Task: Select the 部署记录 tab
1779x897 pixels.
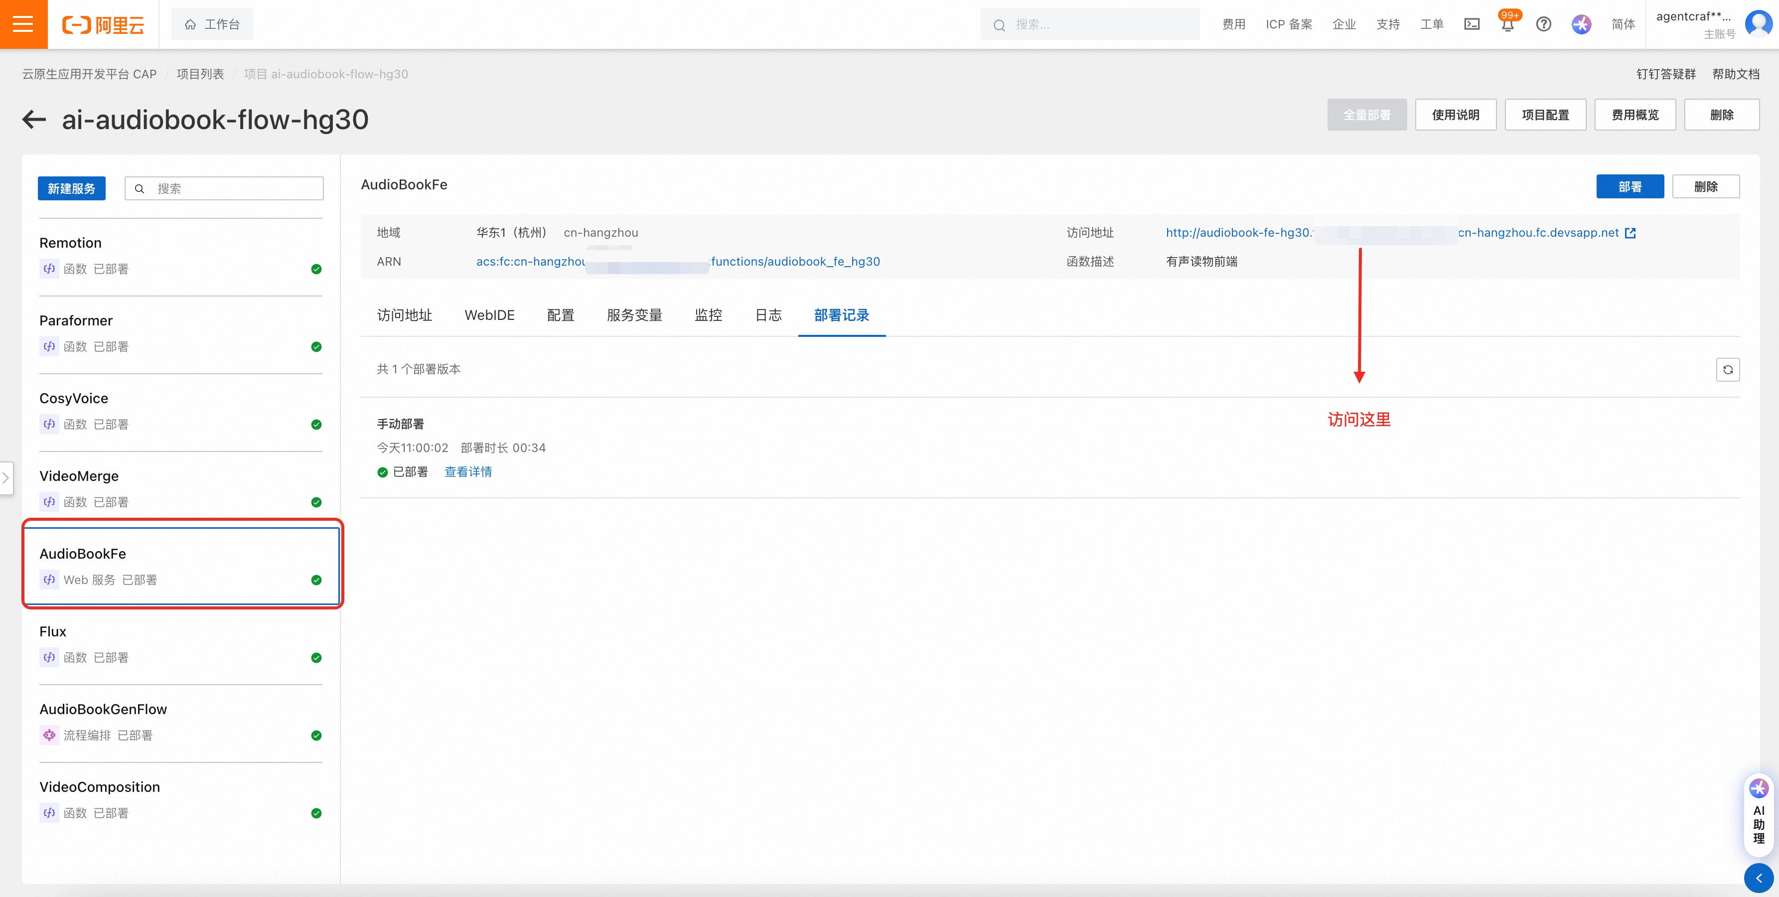Action: pos(842,315)
